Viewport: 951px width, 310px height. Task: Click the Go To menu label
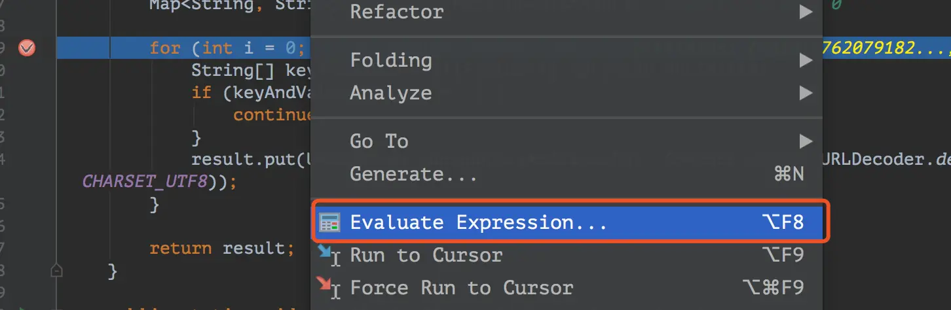[379, 141]
